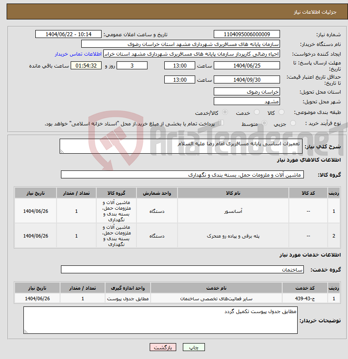The height and width of the screenshot is (359, 348).
Task: Click the response deadline date 1404/06/25
Action: pyautogui.click(x=246, y=65)
